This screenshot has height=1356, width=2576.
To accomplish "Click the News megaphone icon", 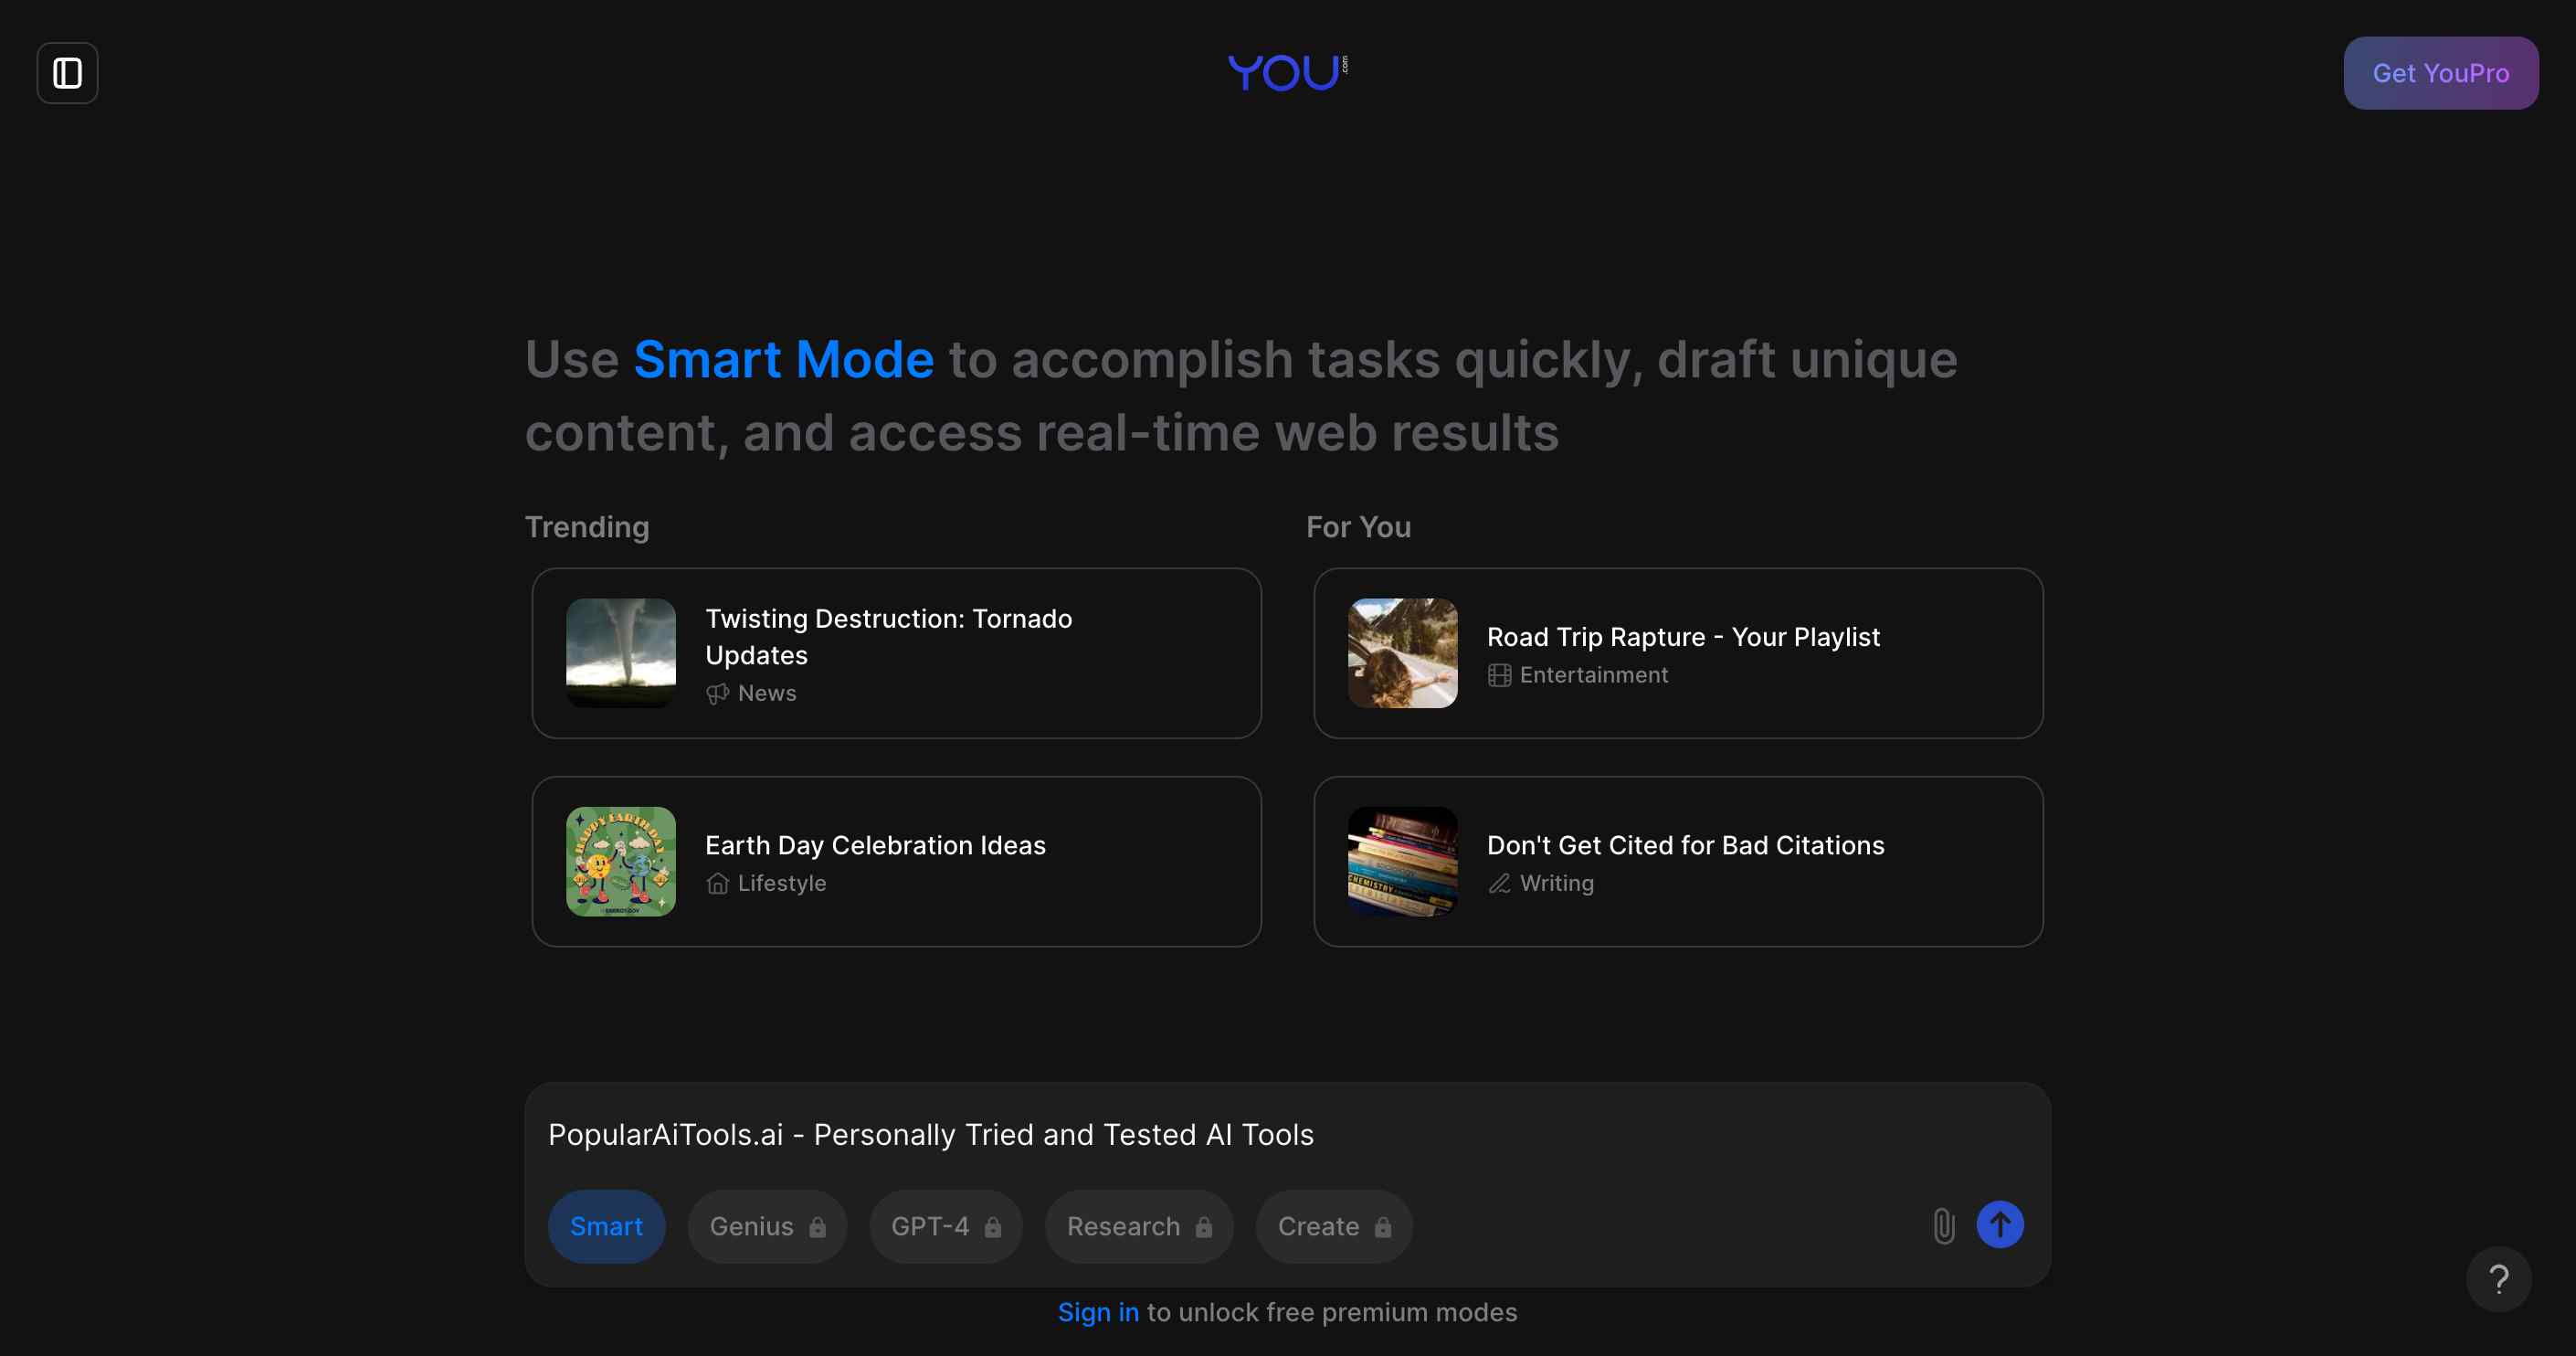I will pyautogui.click(x=717, y=693).
